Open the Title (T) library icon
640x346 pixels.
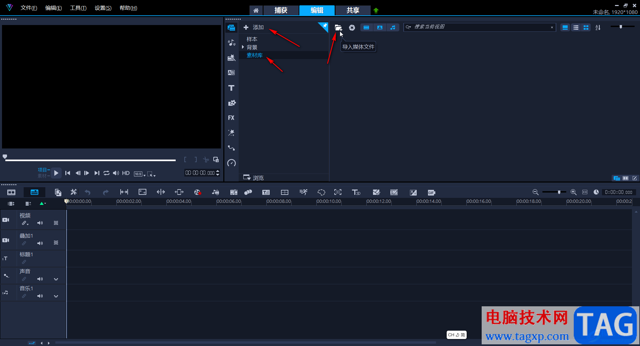coord(231,88)
